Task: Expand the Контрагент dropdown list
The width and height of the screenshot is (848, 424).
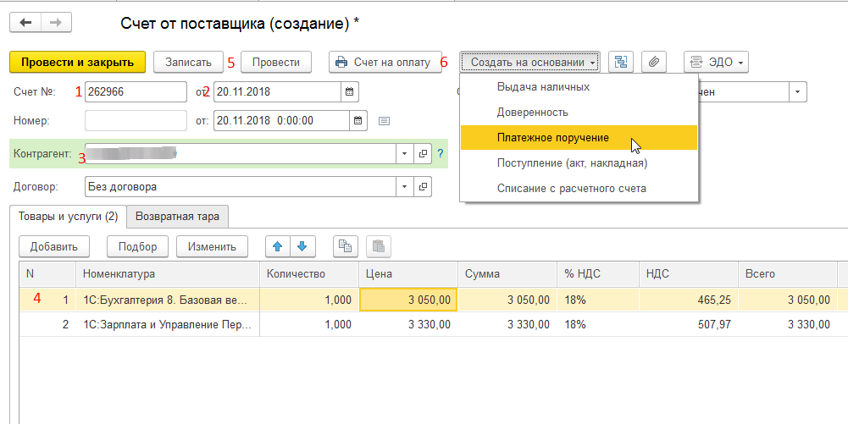Action: point(404,153)
